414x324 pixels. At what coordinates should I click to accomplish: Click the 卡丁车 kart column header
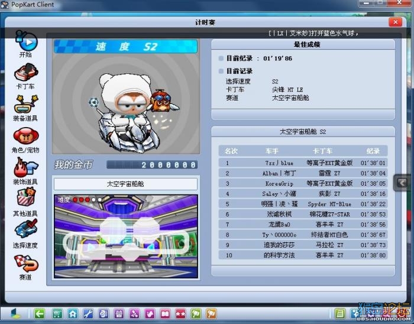[322, 151]
